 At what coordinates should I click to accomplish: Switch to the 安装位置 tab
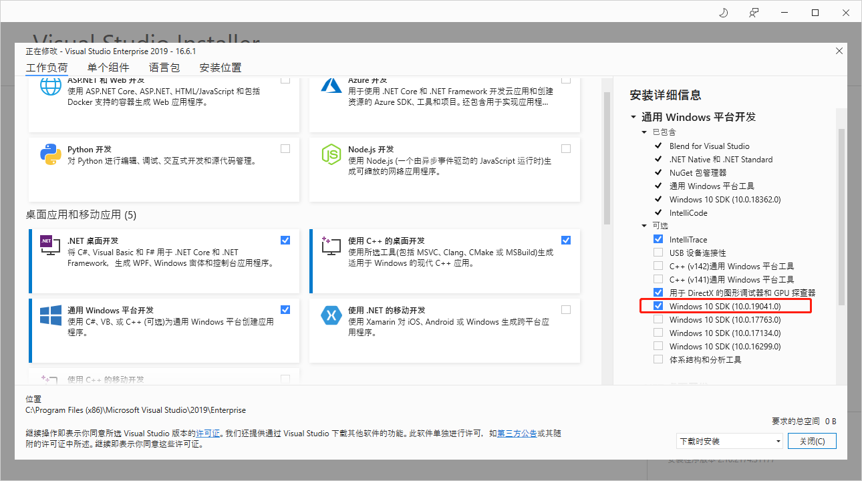click(221, 67)
